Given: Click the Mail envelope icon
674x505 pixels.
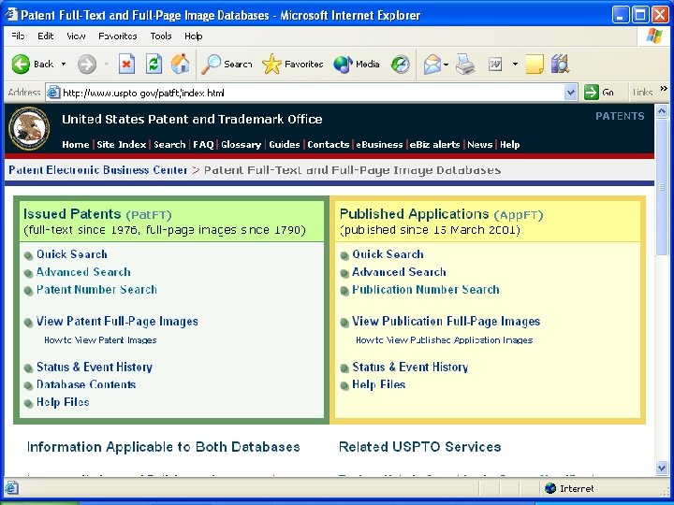Looking at the screenshot, I should 432,65.
